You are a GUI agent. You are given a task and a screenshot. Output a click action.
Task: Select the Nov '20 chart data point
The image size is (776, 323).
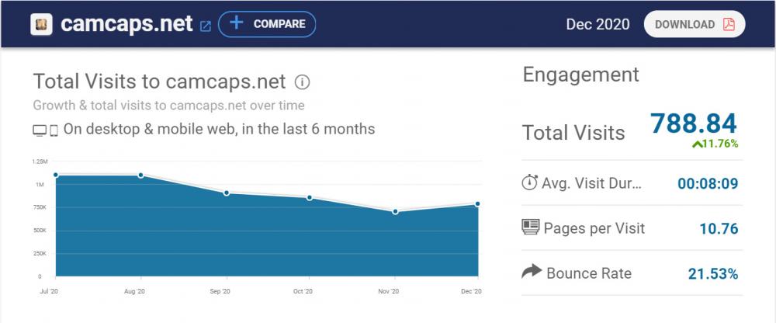click(x=395, y=211)
